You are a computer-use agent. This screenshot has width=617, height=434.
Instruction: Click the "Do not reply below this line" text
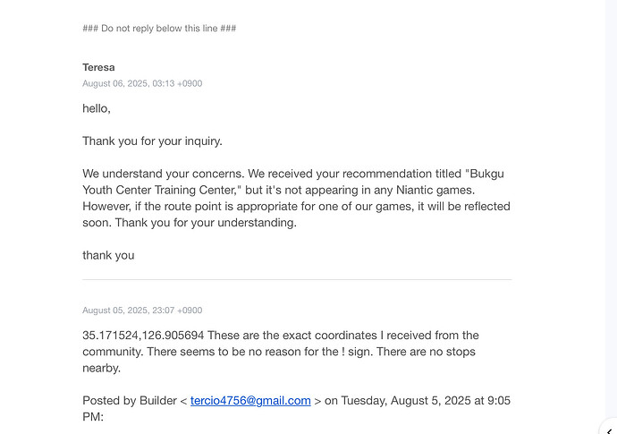(159, 29)
